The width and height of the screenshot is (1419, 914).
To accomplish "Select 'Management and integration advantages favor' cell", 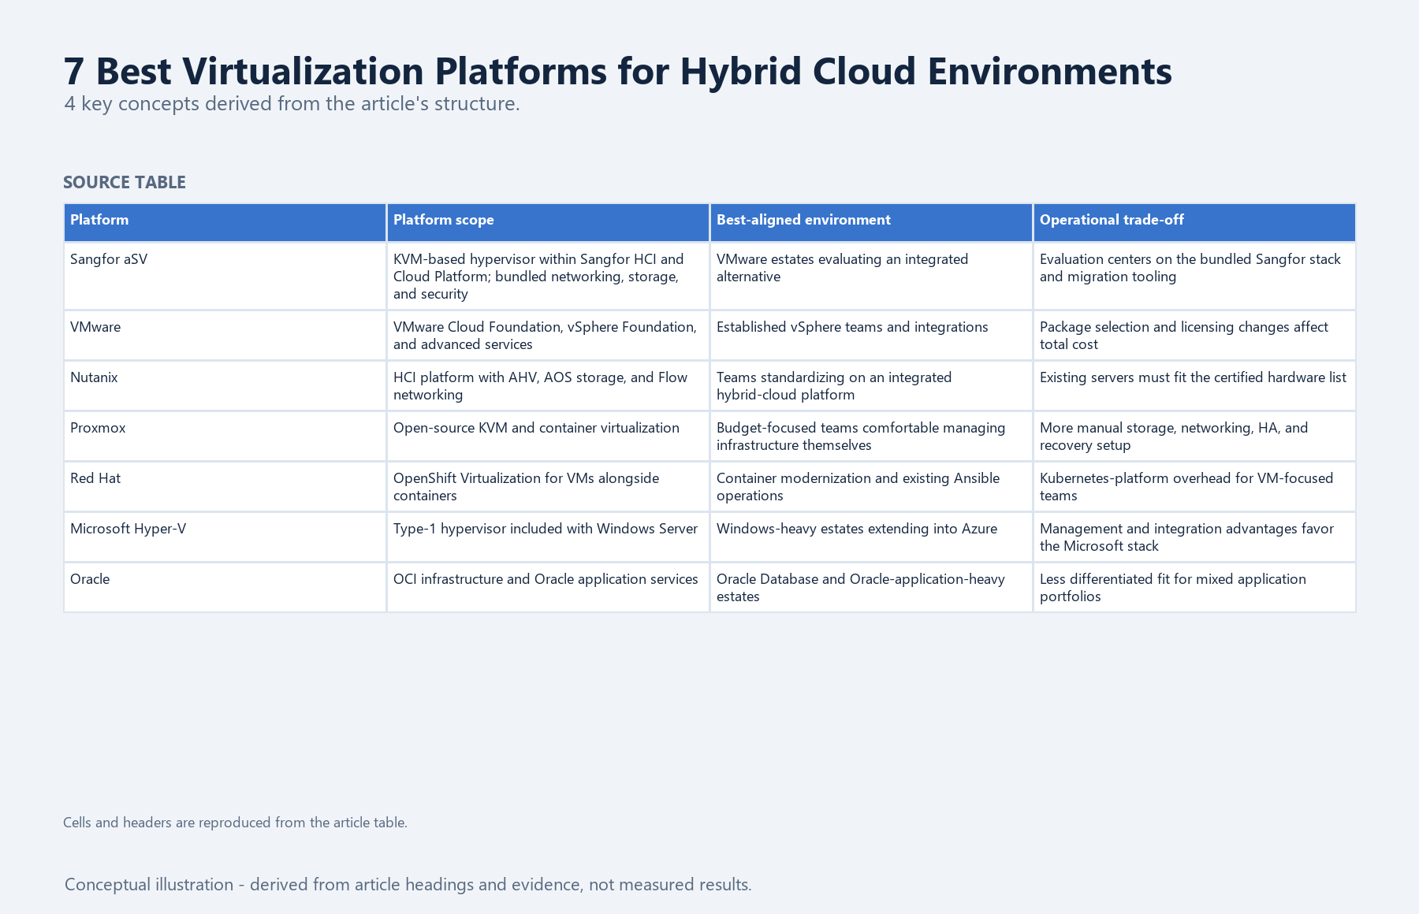I will pos(1194,537).
